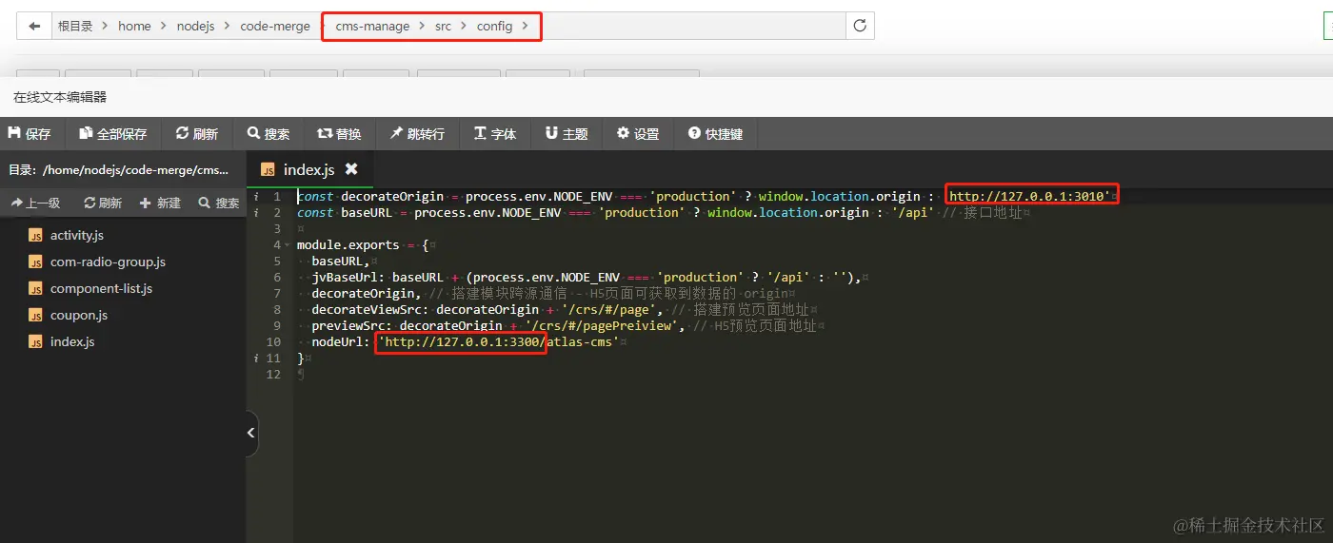The height and width of the screenshot is (543, 1333).
Task: Click the info marker on line 11
Action: coord(255,358)
